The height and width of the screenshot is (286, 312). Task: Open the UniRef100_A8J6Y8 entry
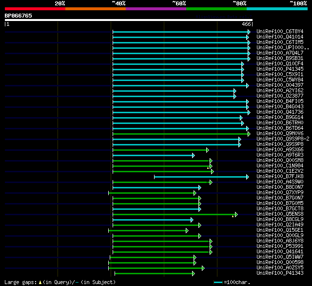point(280,241)
